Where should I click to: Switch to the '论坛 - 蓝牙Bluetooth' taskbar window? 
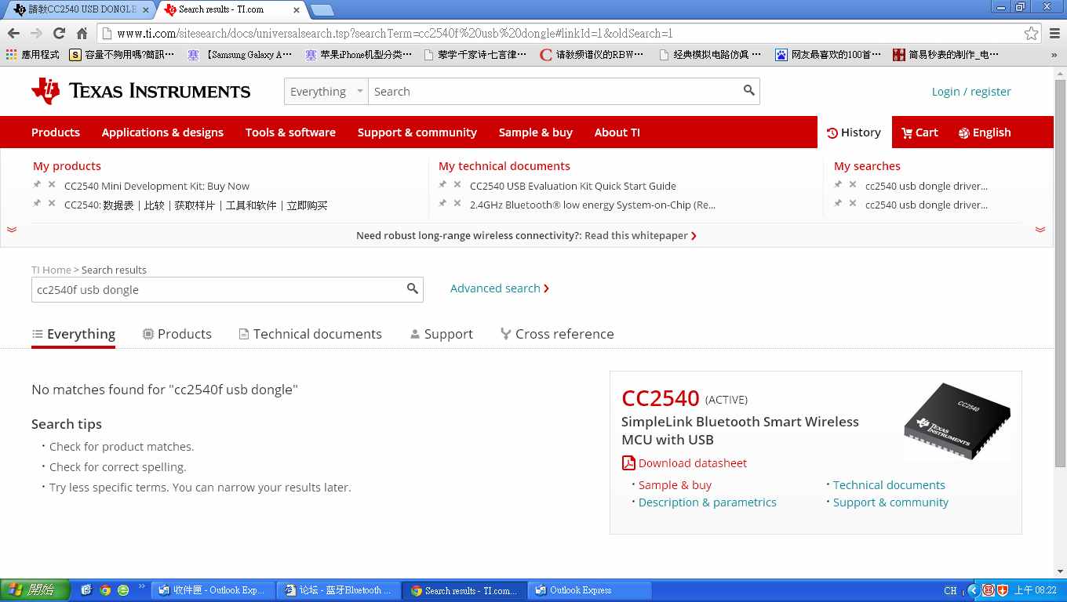(339, 590)
